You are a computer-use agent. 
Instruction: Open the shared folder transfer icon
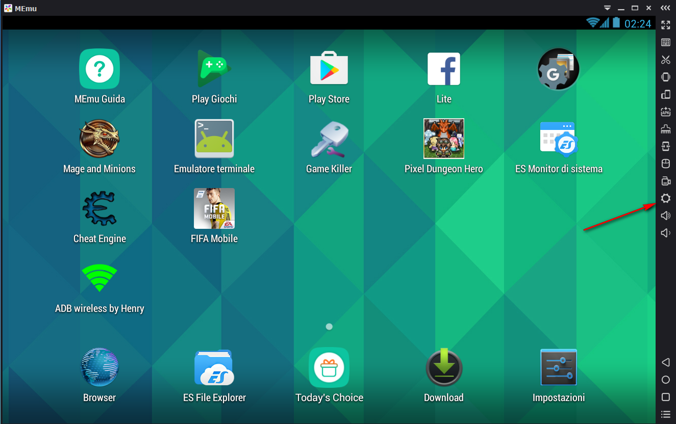point(665,146)
